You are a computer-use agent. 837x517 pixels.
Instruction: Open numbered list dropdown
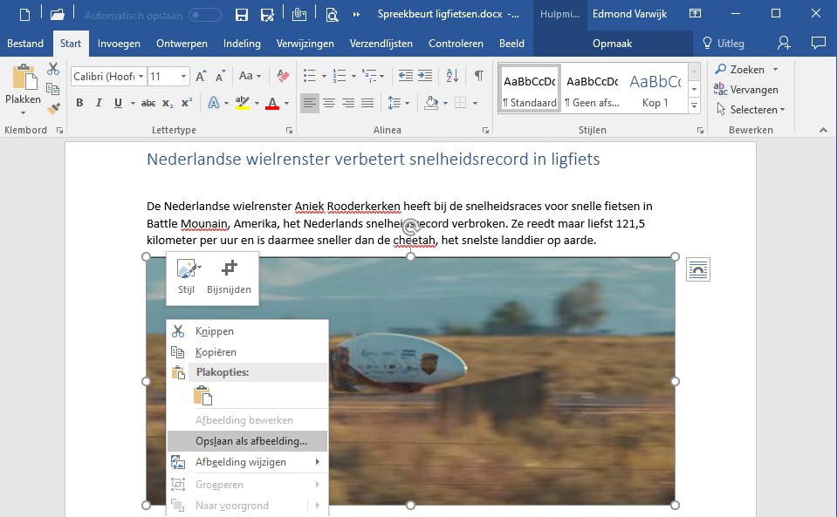[x=353, y=76]
